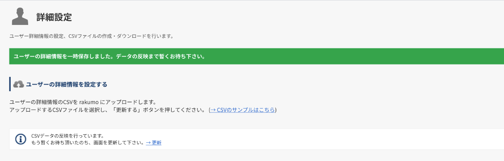Click the ユーザーの詳細情報のCSVを sentence start

(44, 102)
